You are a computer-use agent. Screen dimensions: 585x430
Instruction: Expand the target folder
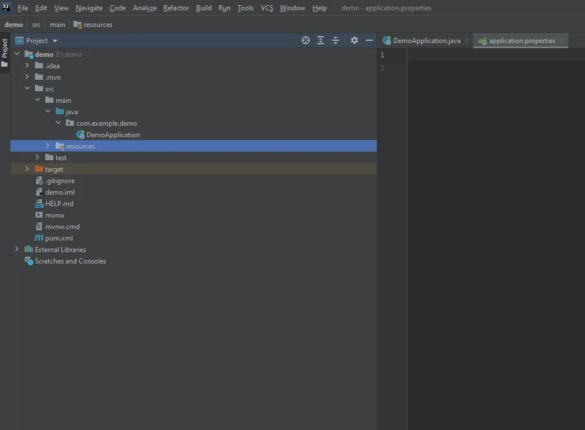pos(27,169)
